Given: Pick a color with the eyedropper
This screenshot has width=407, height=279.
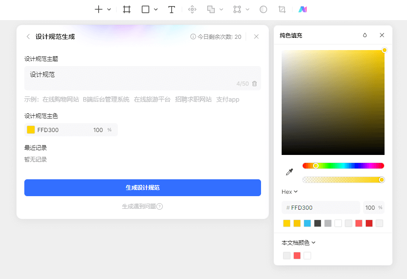Looking at the screenshot, I should coord(289,172).
